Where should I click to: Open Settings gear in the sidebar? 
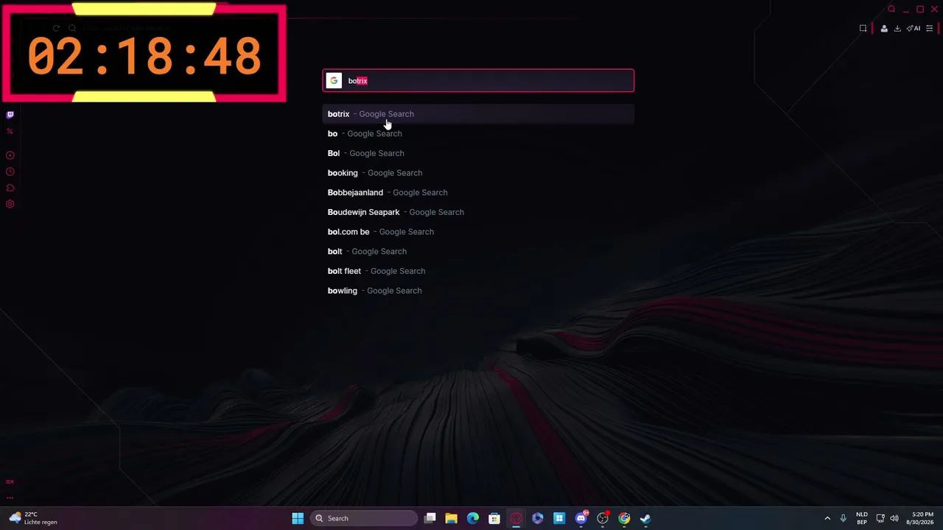[x=10, y=204]
